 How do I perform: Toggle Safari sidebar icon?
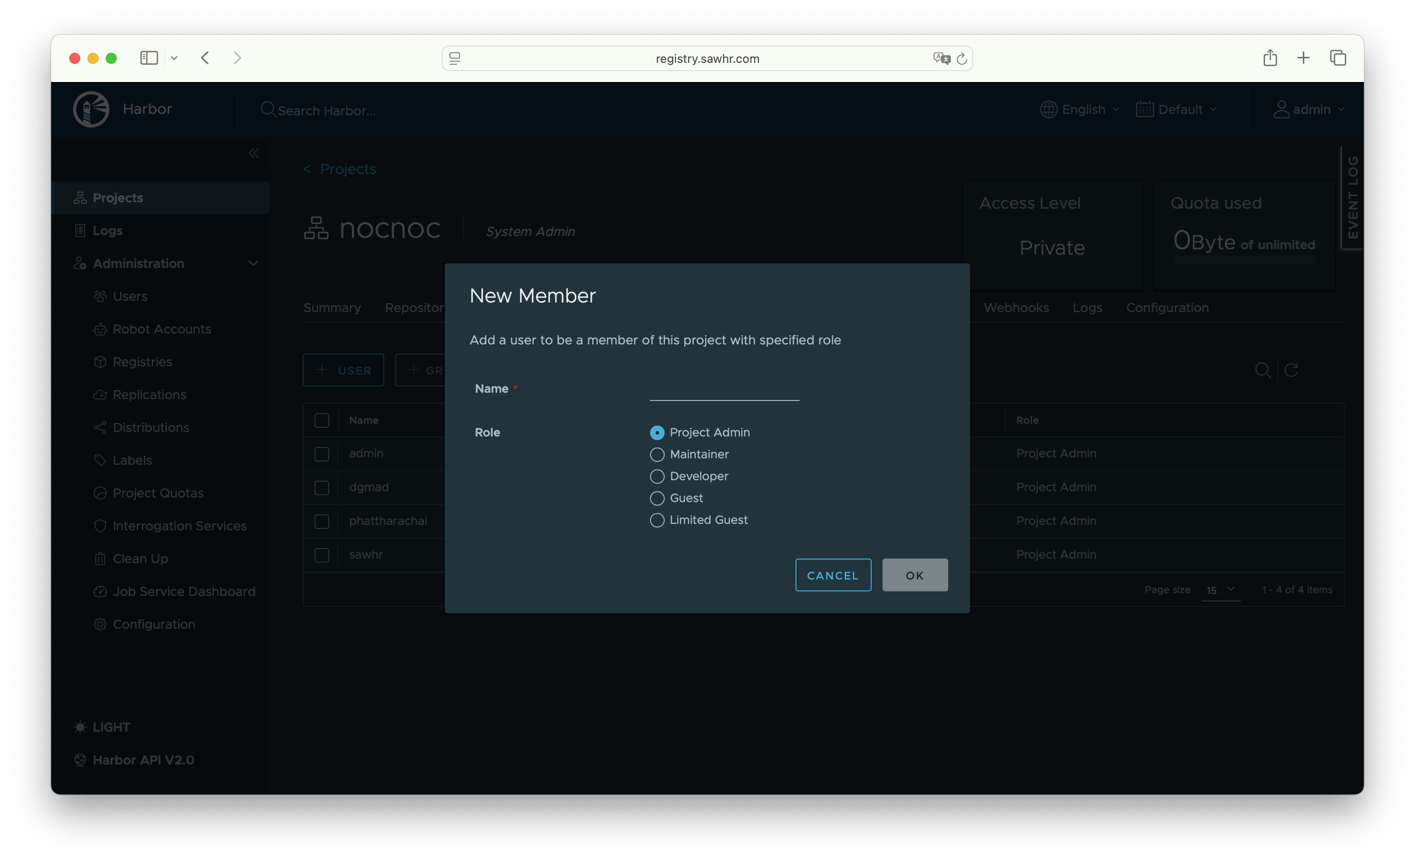149,58
